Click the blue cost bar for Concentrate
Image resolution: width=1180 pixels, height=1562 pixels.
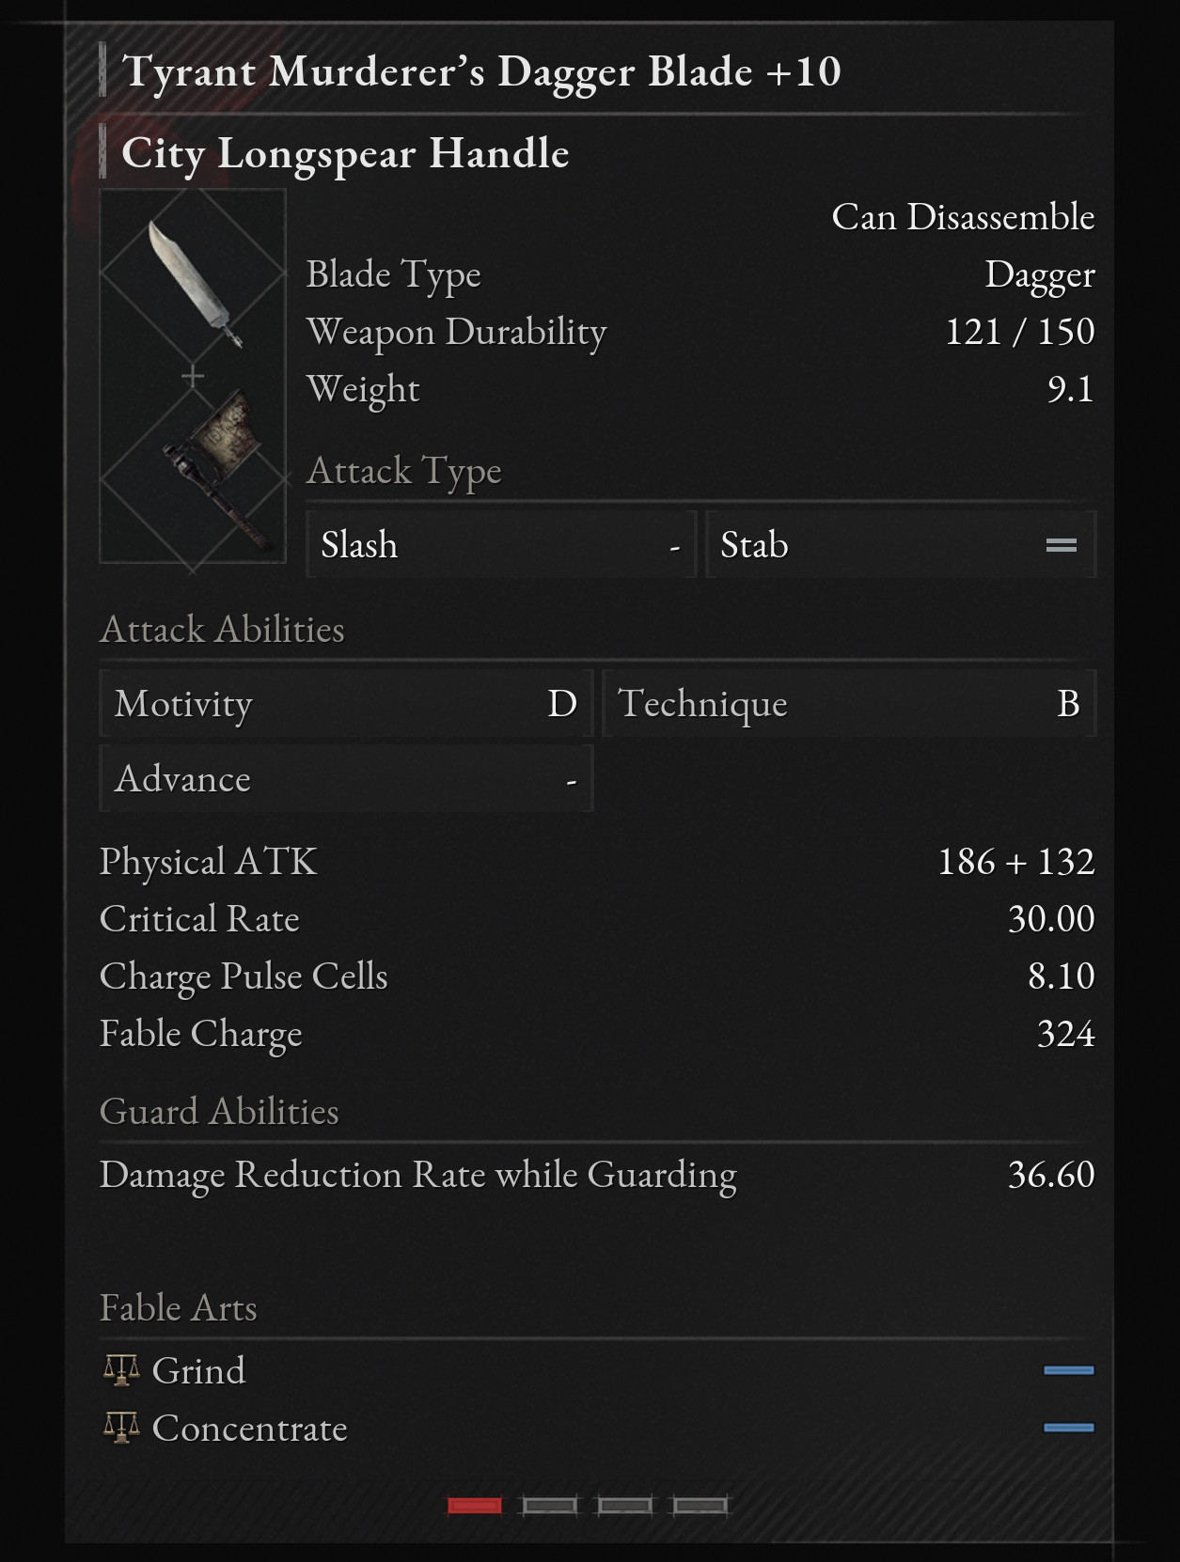pos(1068,1428)
